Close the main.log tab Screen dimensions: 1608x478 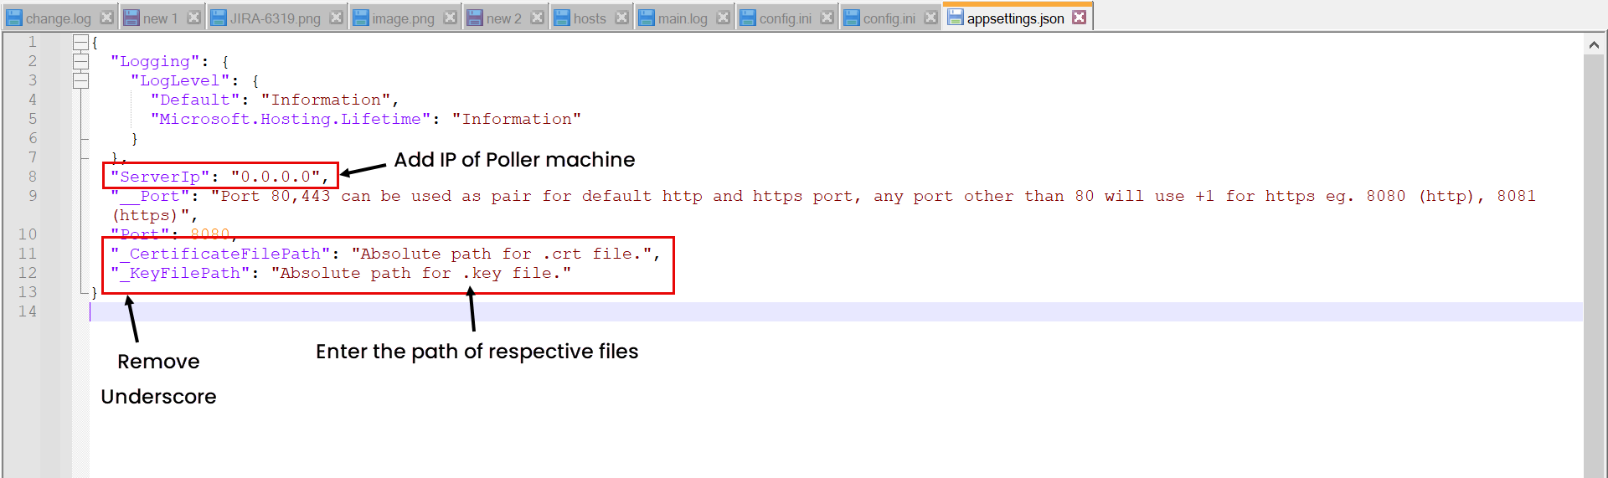(723, 18)
